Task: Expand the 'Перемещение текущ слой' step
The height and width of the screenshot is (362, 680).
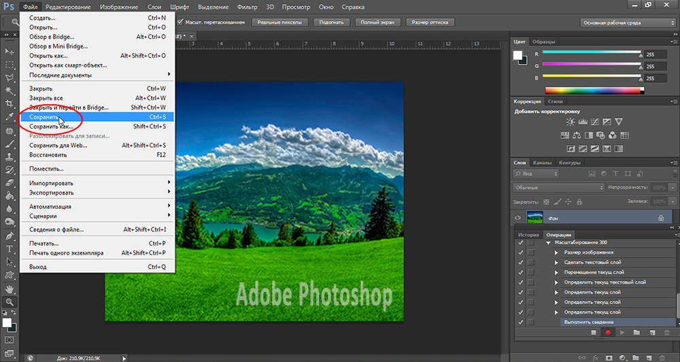Action: (x=556, y=272)
